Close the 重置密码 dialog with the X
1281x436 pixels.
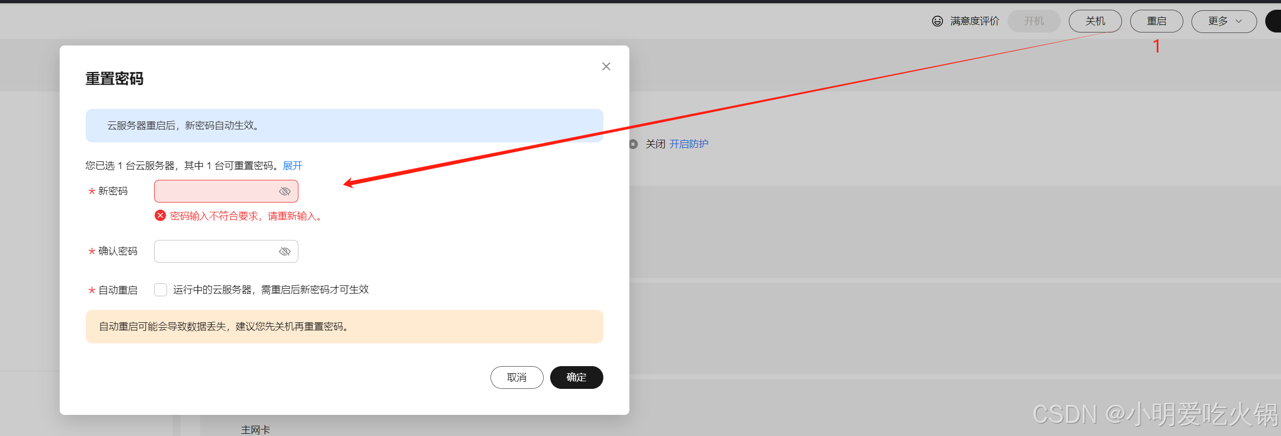[606, 66]
